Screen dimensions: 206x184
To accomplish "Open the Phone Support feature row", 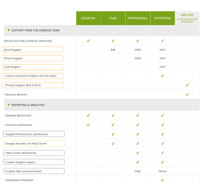I will tap(32, 58).
